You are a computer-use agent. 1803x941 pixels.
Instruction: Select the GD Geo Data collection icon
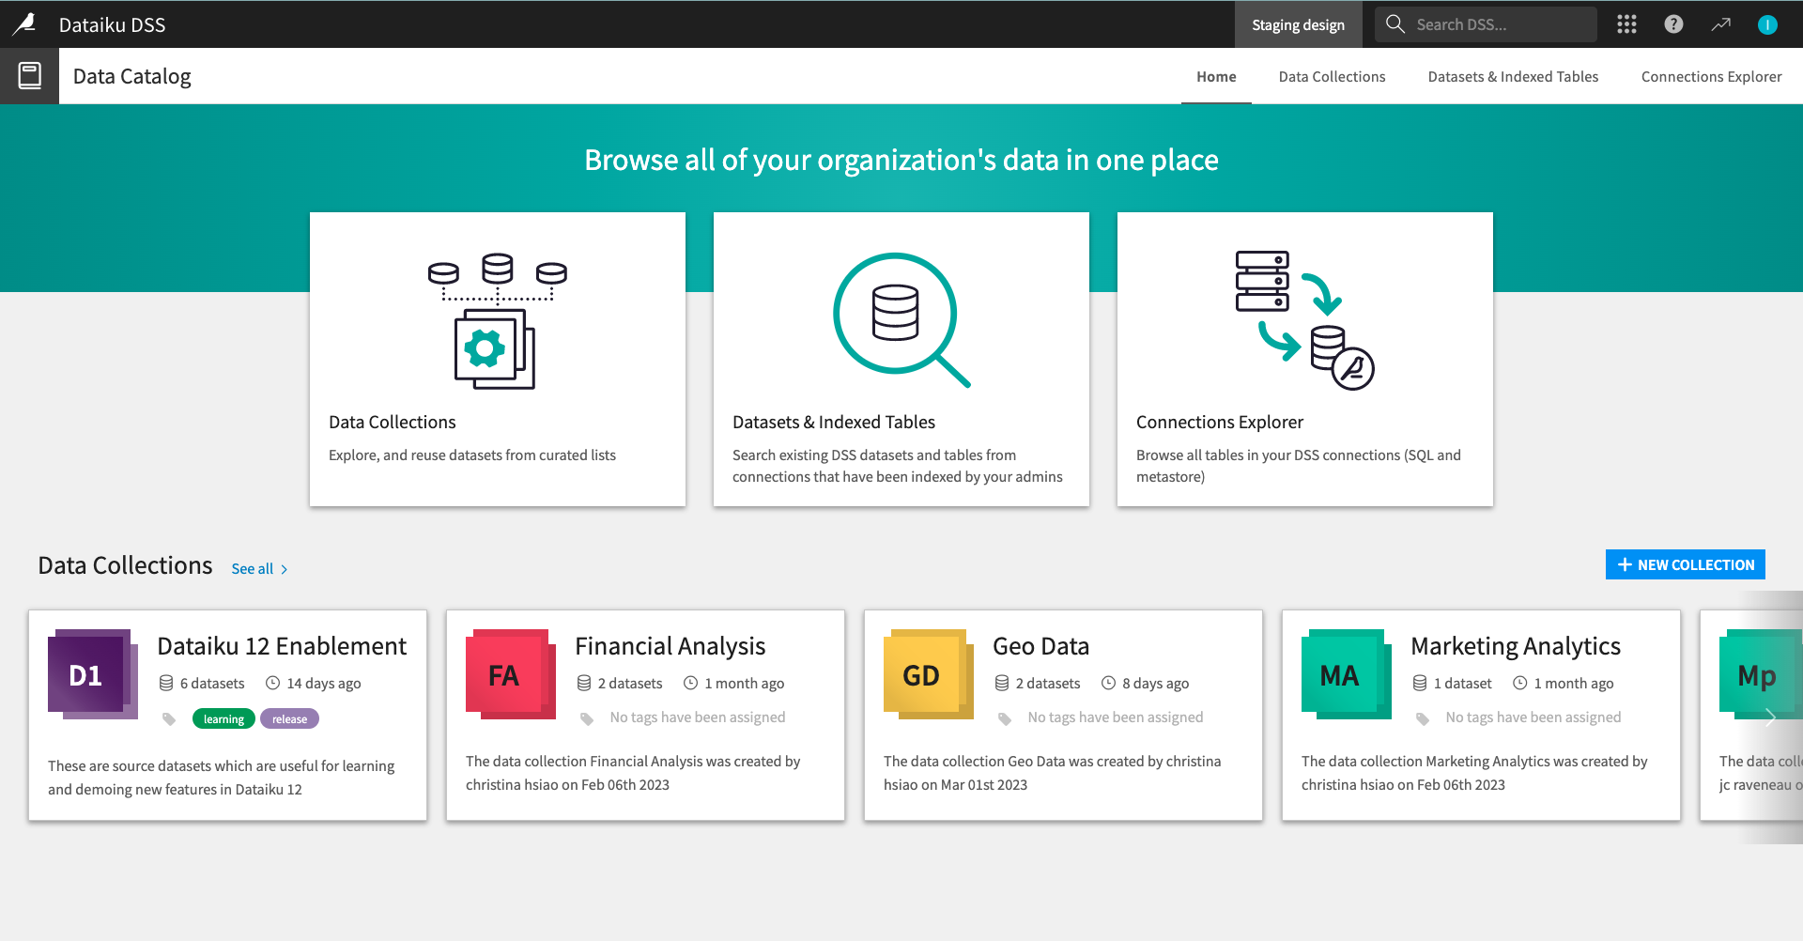pyautogui.click(x=929, y=674)
